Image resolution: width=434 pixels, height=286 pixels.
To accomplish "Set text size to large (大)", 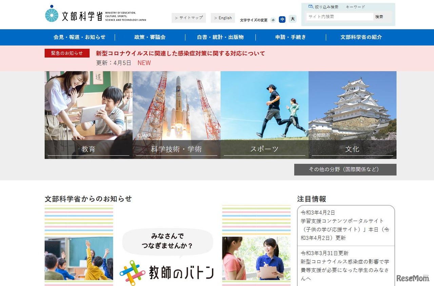I will coord(293,19).
